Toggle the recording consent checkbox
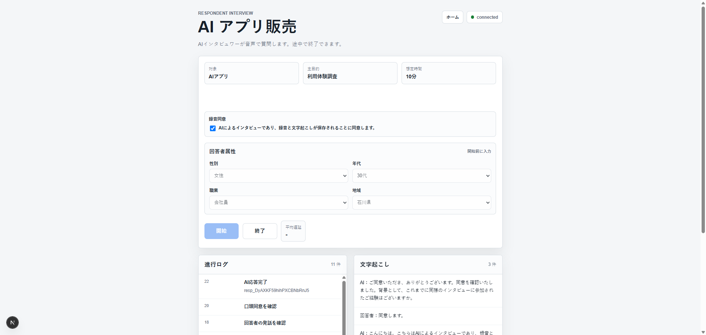706x335 pixels. 213,128
